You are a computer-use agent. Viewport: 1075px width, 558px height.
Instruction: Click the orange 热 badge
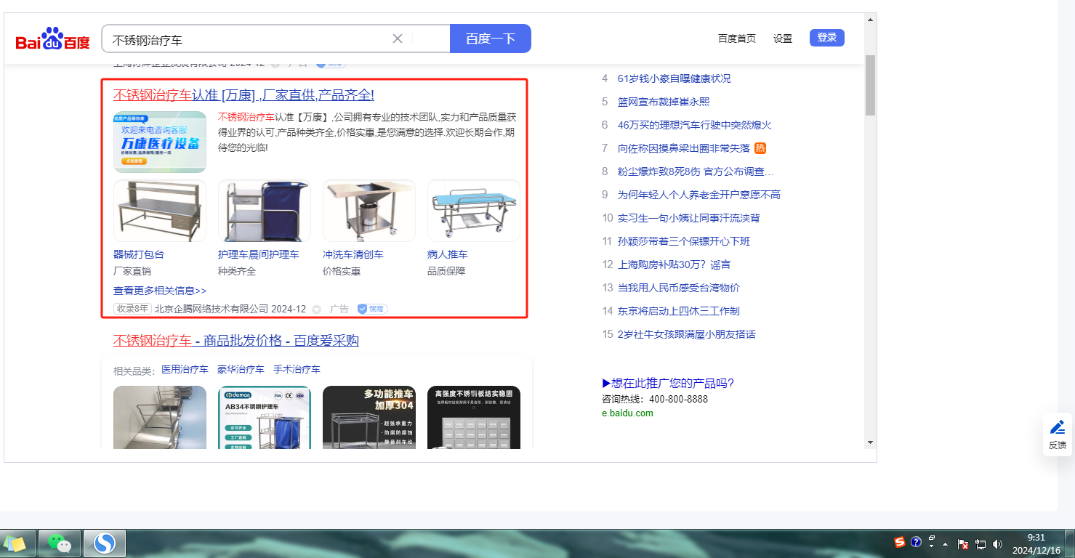point(760,148)
